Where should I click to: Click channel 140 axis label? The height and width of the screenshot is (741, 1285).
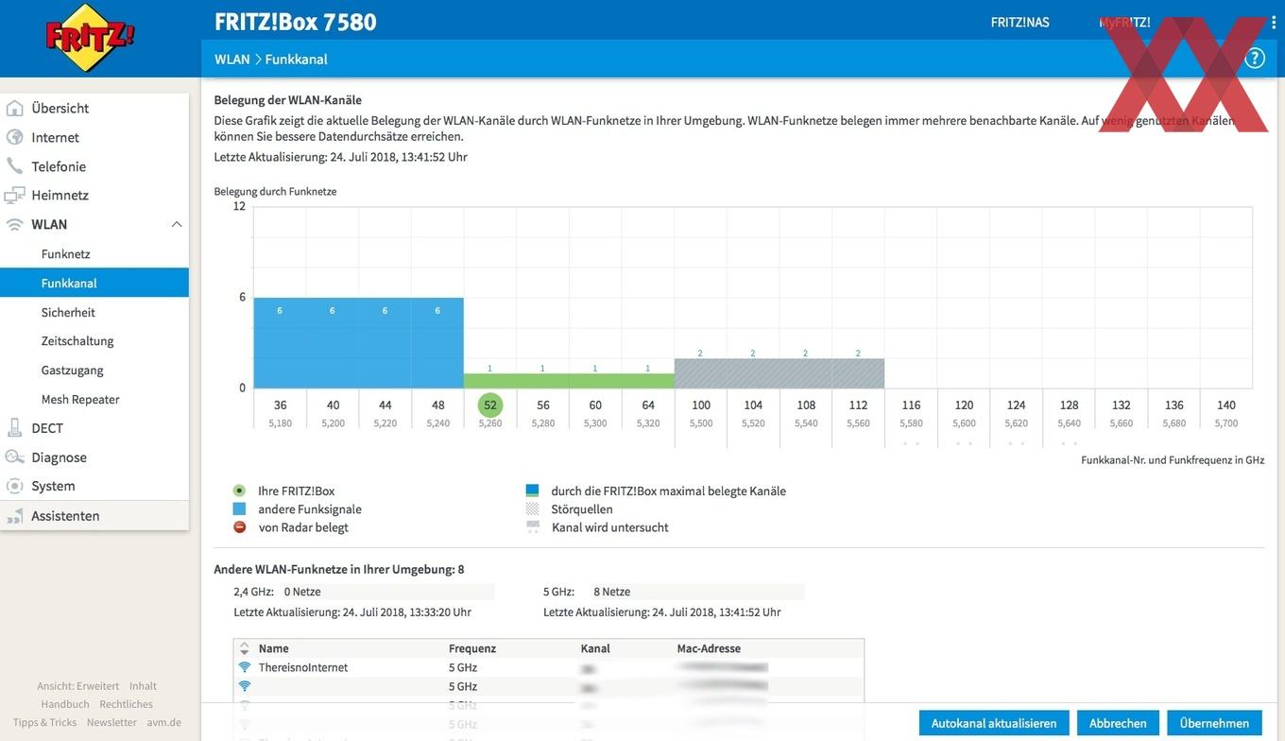(x=1226, y=405)
